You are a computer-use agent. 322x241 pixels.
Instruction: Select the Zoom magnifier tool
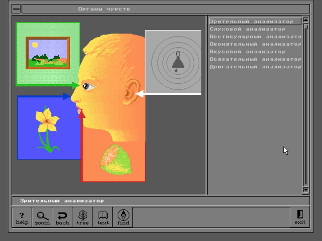coord(42,217)
